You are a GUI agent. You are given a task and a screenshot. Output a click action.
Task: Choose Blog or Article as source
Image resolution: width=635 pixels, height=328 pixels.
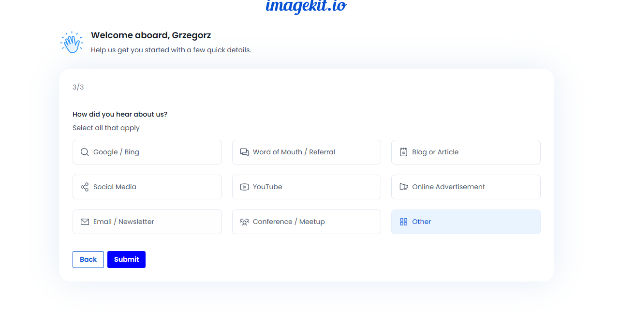point(465,152)
